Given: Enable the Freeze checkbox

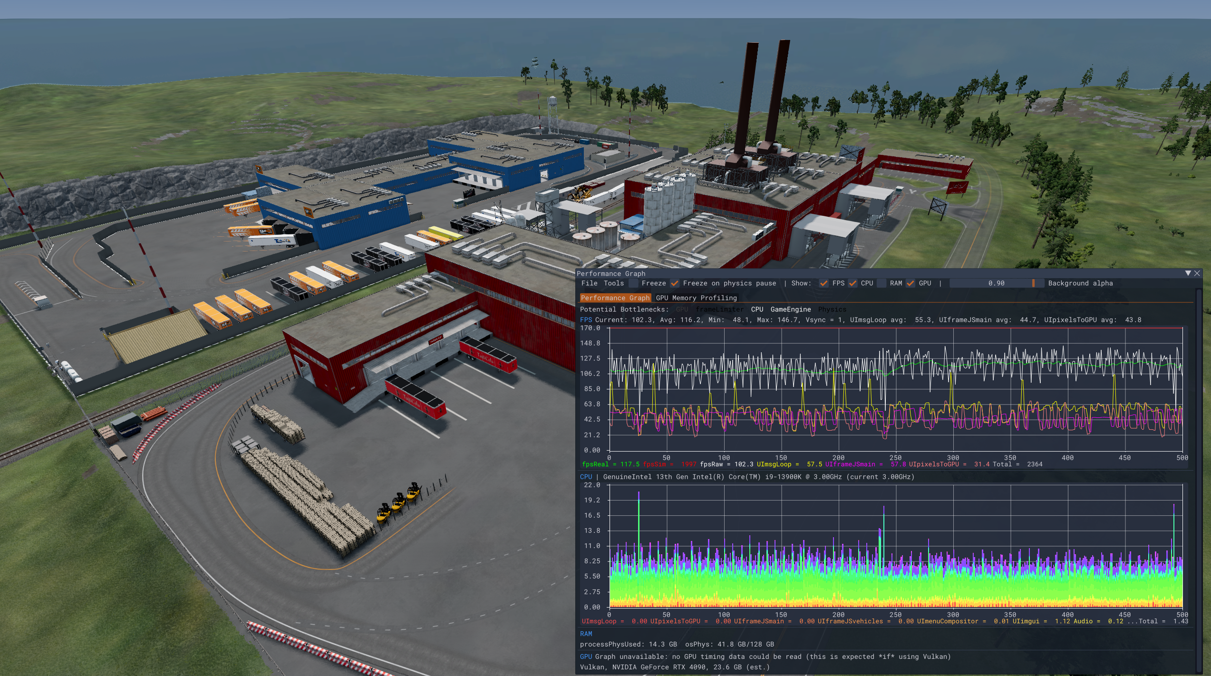Looking at the screenshot, I should 633,283.
